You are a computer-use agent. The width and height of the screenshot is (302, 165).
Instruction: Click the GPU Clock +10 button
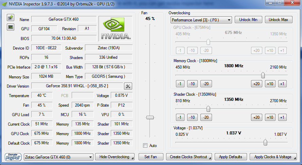tap(270, 51)
